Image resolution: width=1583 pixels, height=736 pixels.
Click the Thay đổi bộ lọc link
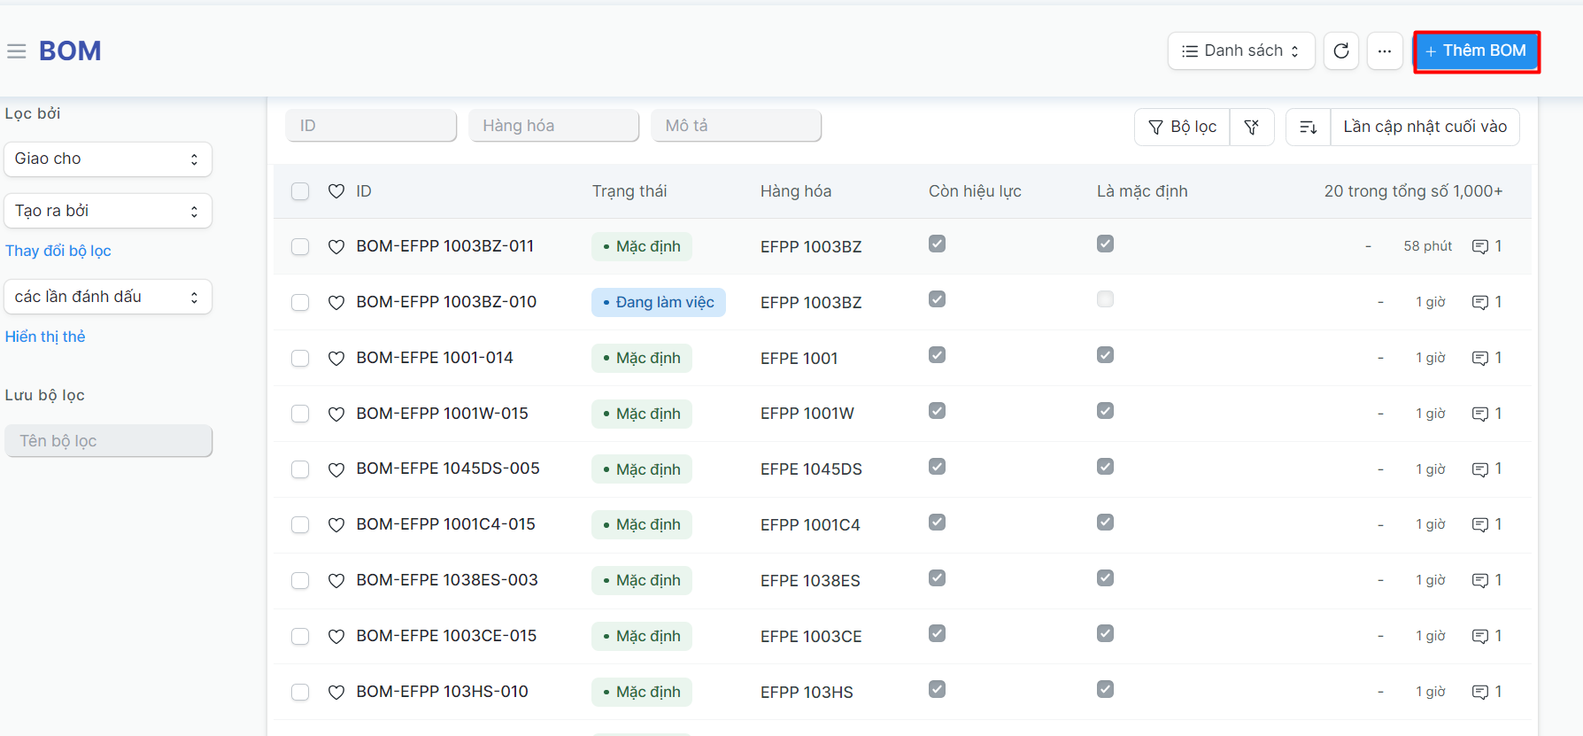click(x=58, y=251)
